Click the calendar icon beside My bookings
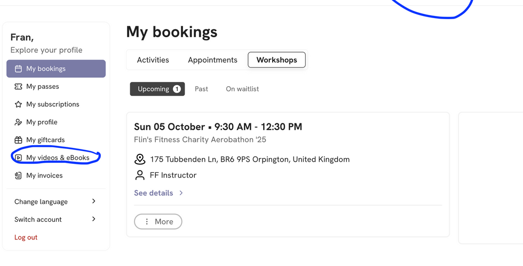 18,69
